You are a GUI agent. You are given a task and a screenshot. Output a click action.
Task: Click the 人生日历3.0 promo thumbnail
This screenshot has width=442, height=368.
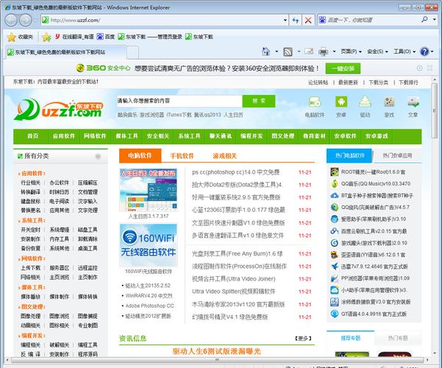click(x=149, y=190)
